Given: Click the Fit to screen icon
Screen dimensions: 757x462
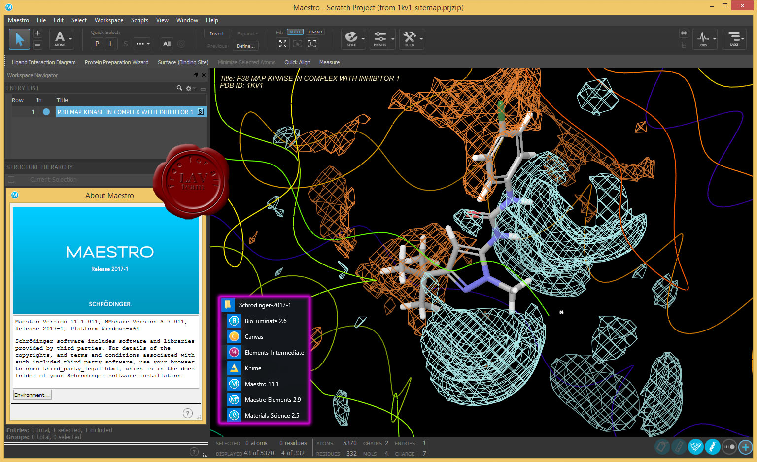Looking at the screenshot, I should (283, 44).
